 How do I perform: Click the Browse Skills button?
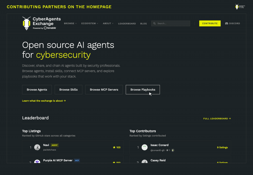click(69, 90)
